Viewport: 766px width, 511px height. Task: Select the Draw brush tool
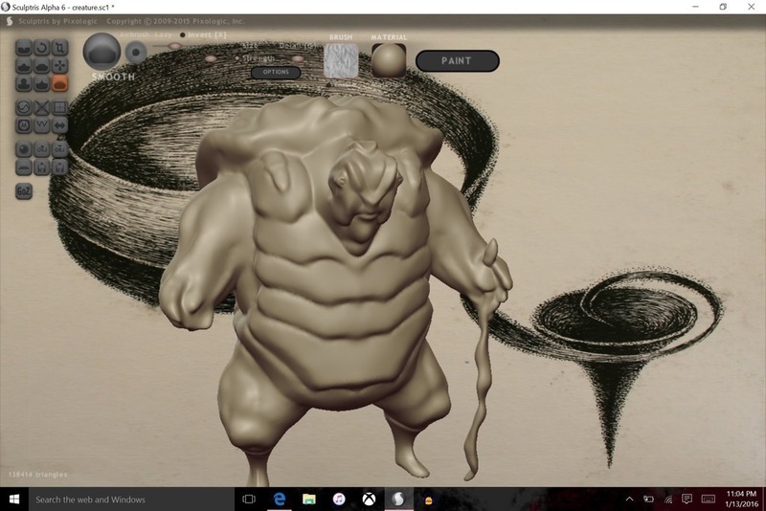pos(24,66)
